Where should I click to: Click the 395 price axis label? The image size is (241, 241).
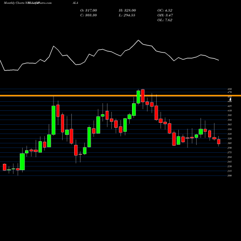pyautogui.click(x=229, y=115)
